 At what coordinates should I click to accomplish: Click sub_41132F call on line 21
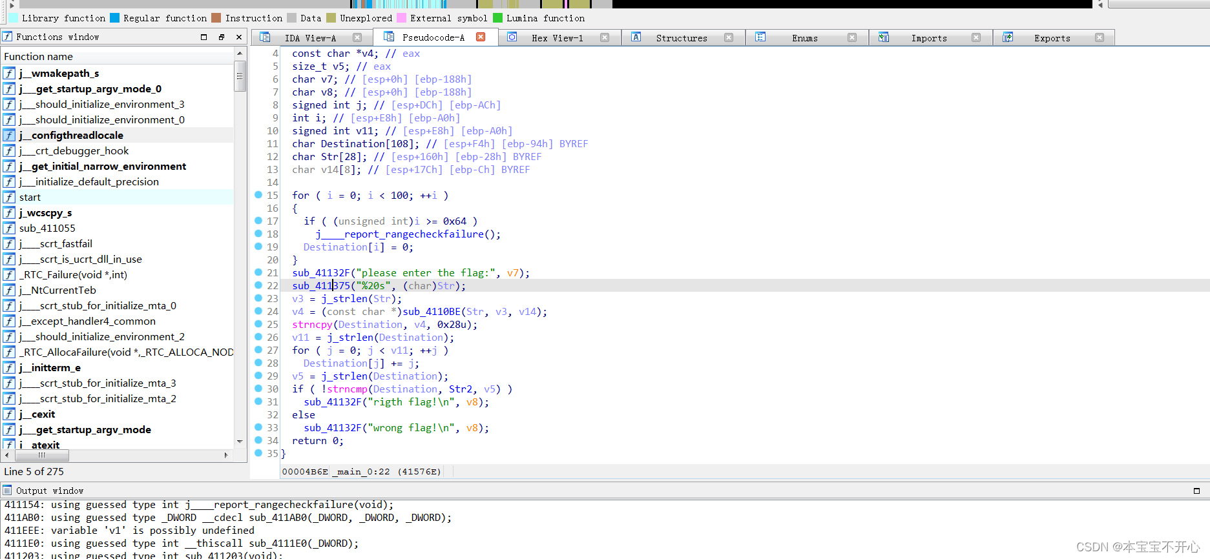click(320, 273)
